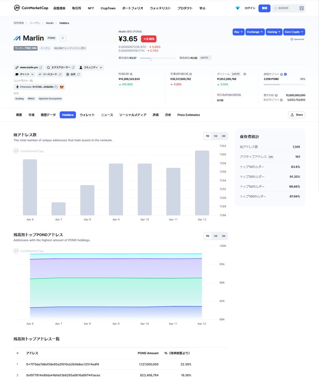Click info icon next to 総合サプライ
The height and width of the screenshot is (380, 319).
pyautogui.click(x=281, y=100)
